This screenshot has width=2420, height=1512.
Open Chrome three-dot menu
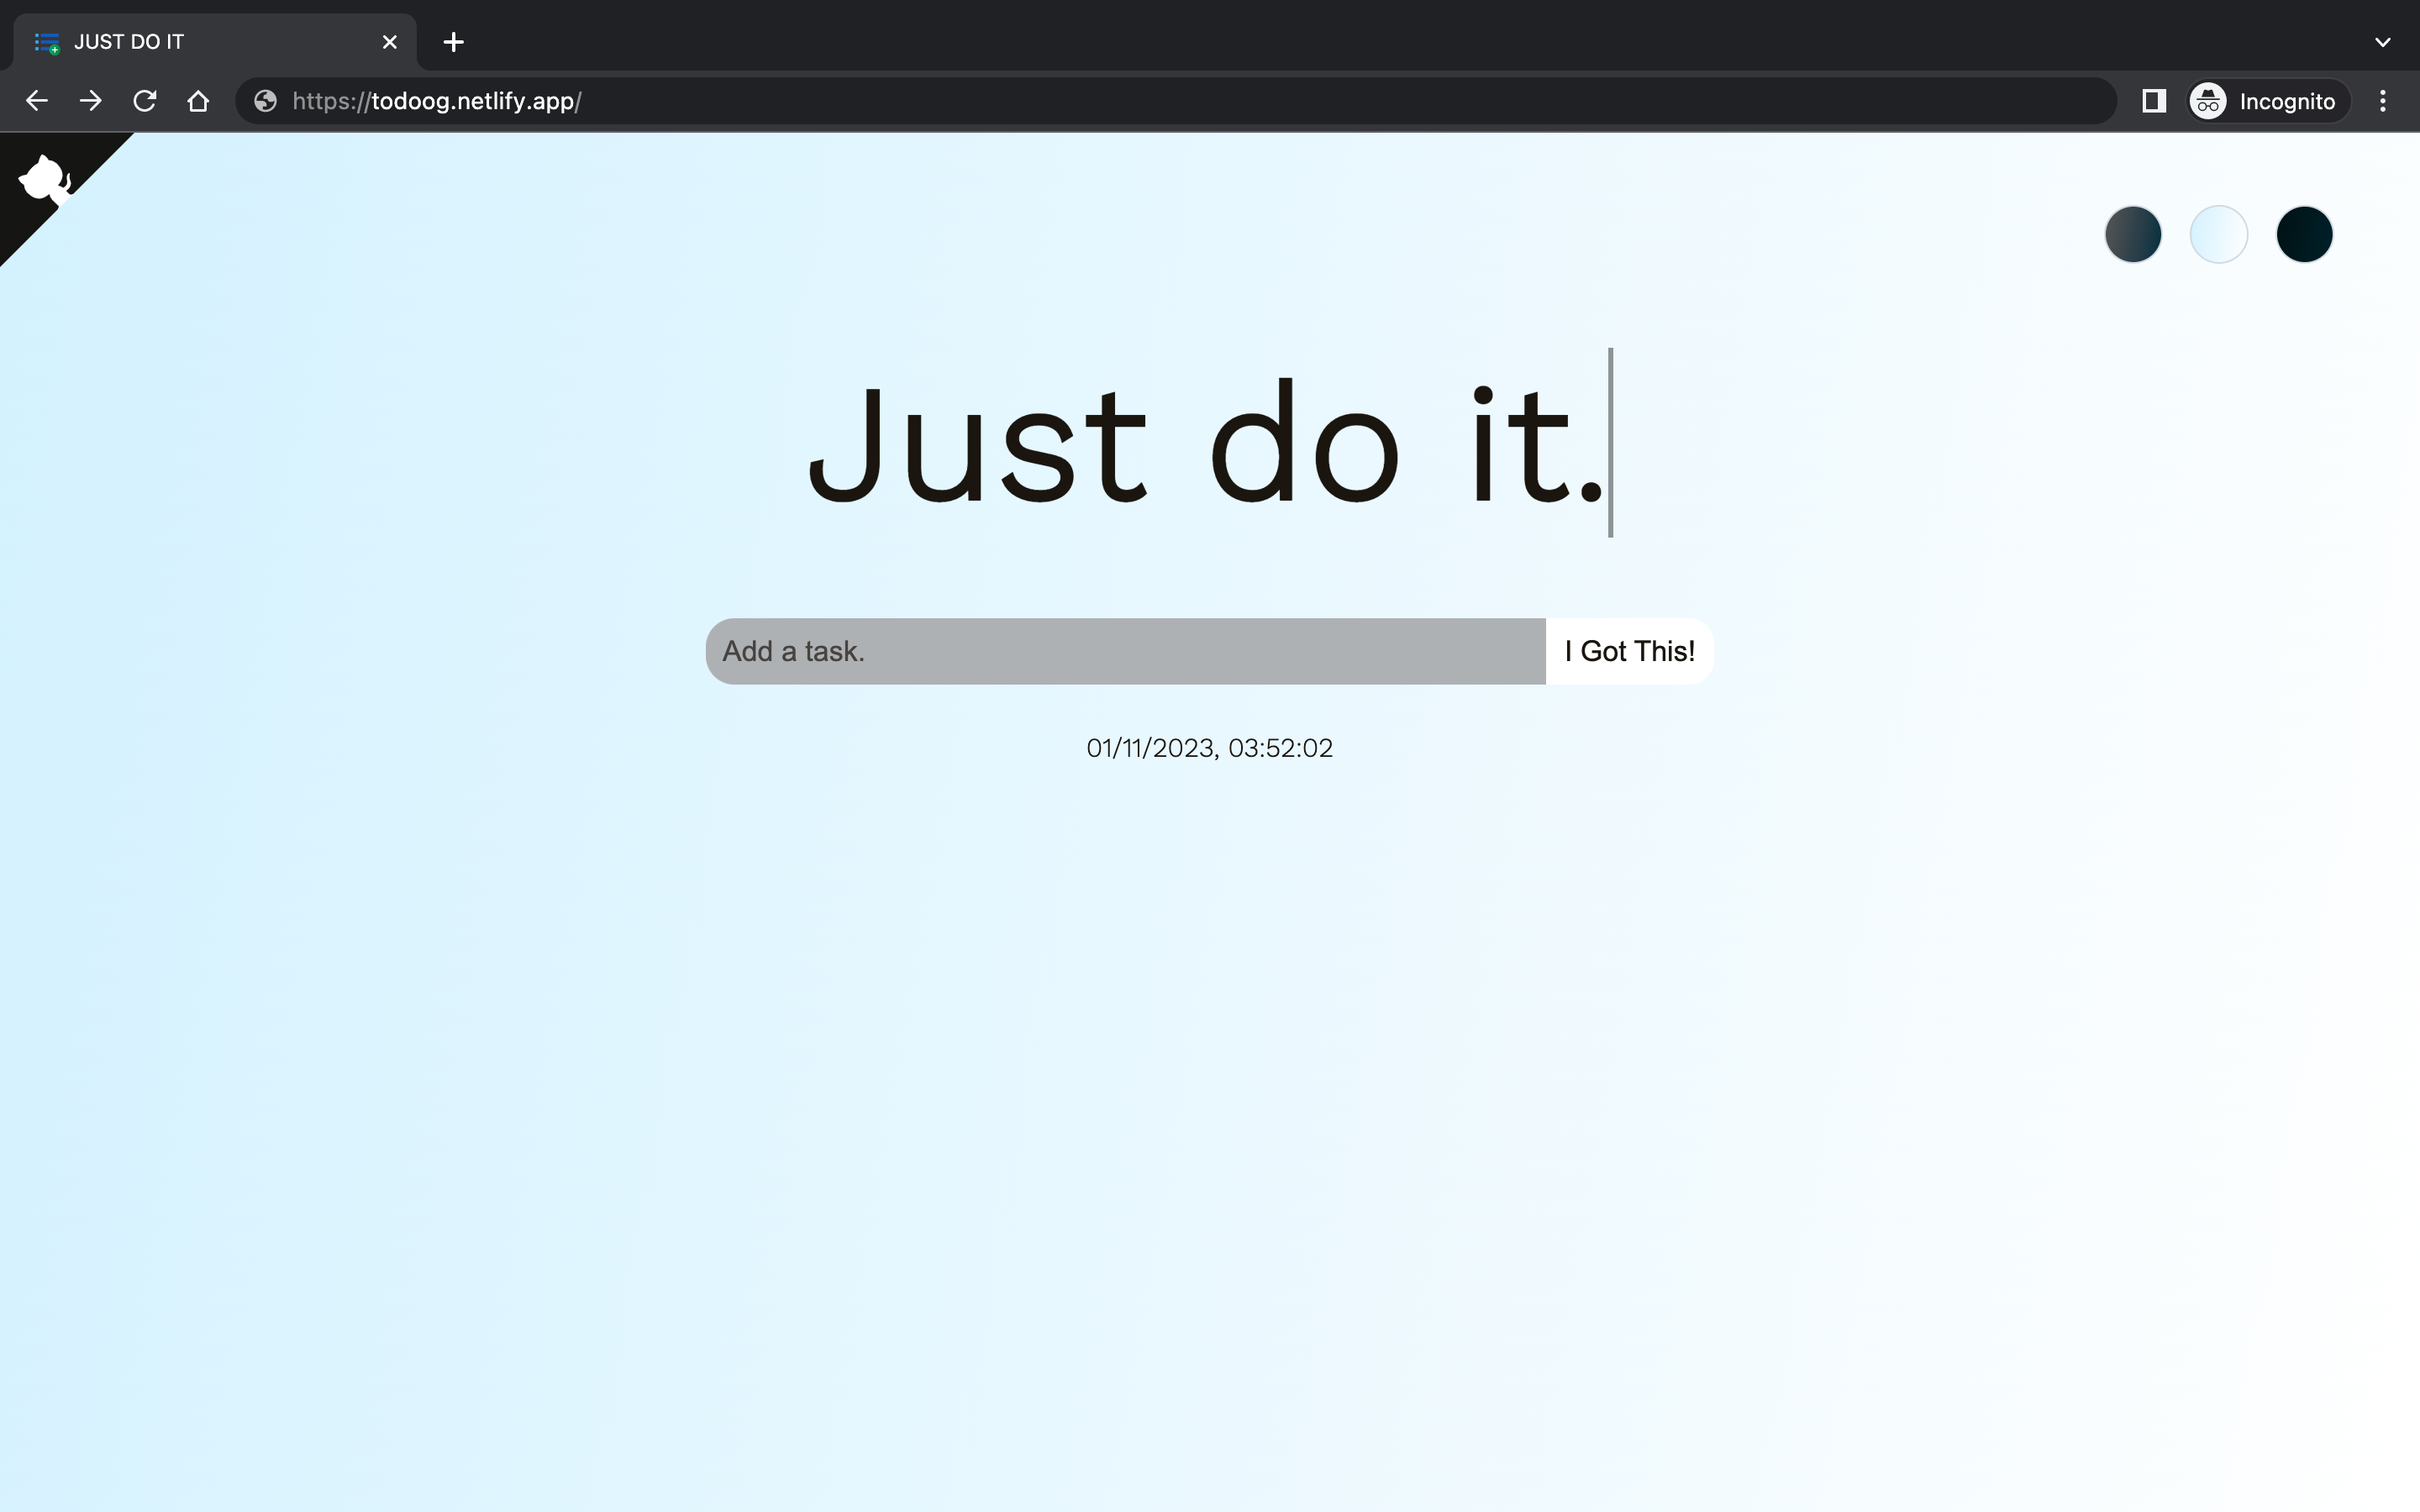[2382, 101]
